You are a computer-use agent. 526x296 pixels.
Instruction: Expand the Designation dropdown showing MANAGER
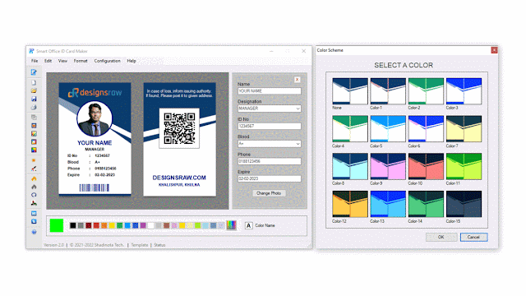(270, 109)
